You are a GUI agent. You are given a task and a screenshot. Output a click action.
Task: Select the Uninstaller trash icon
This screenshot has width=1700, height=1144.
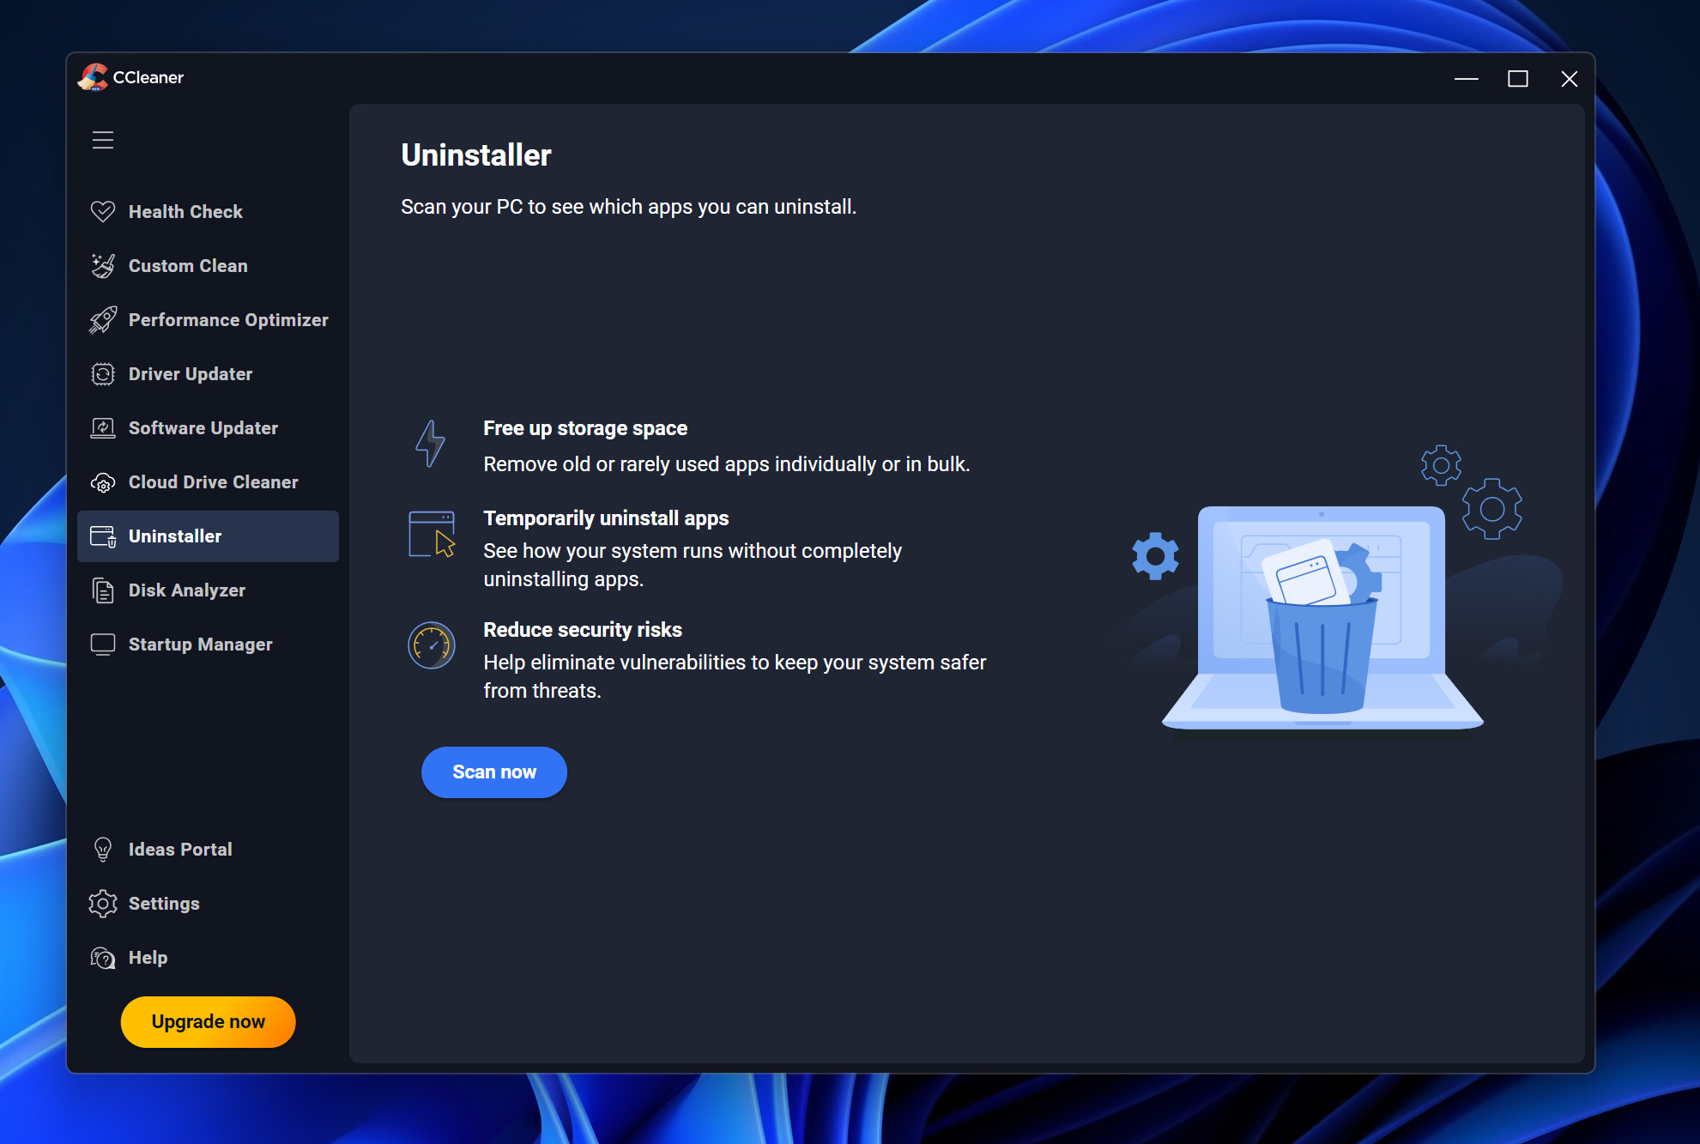[103, 536]
